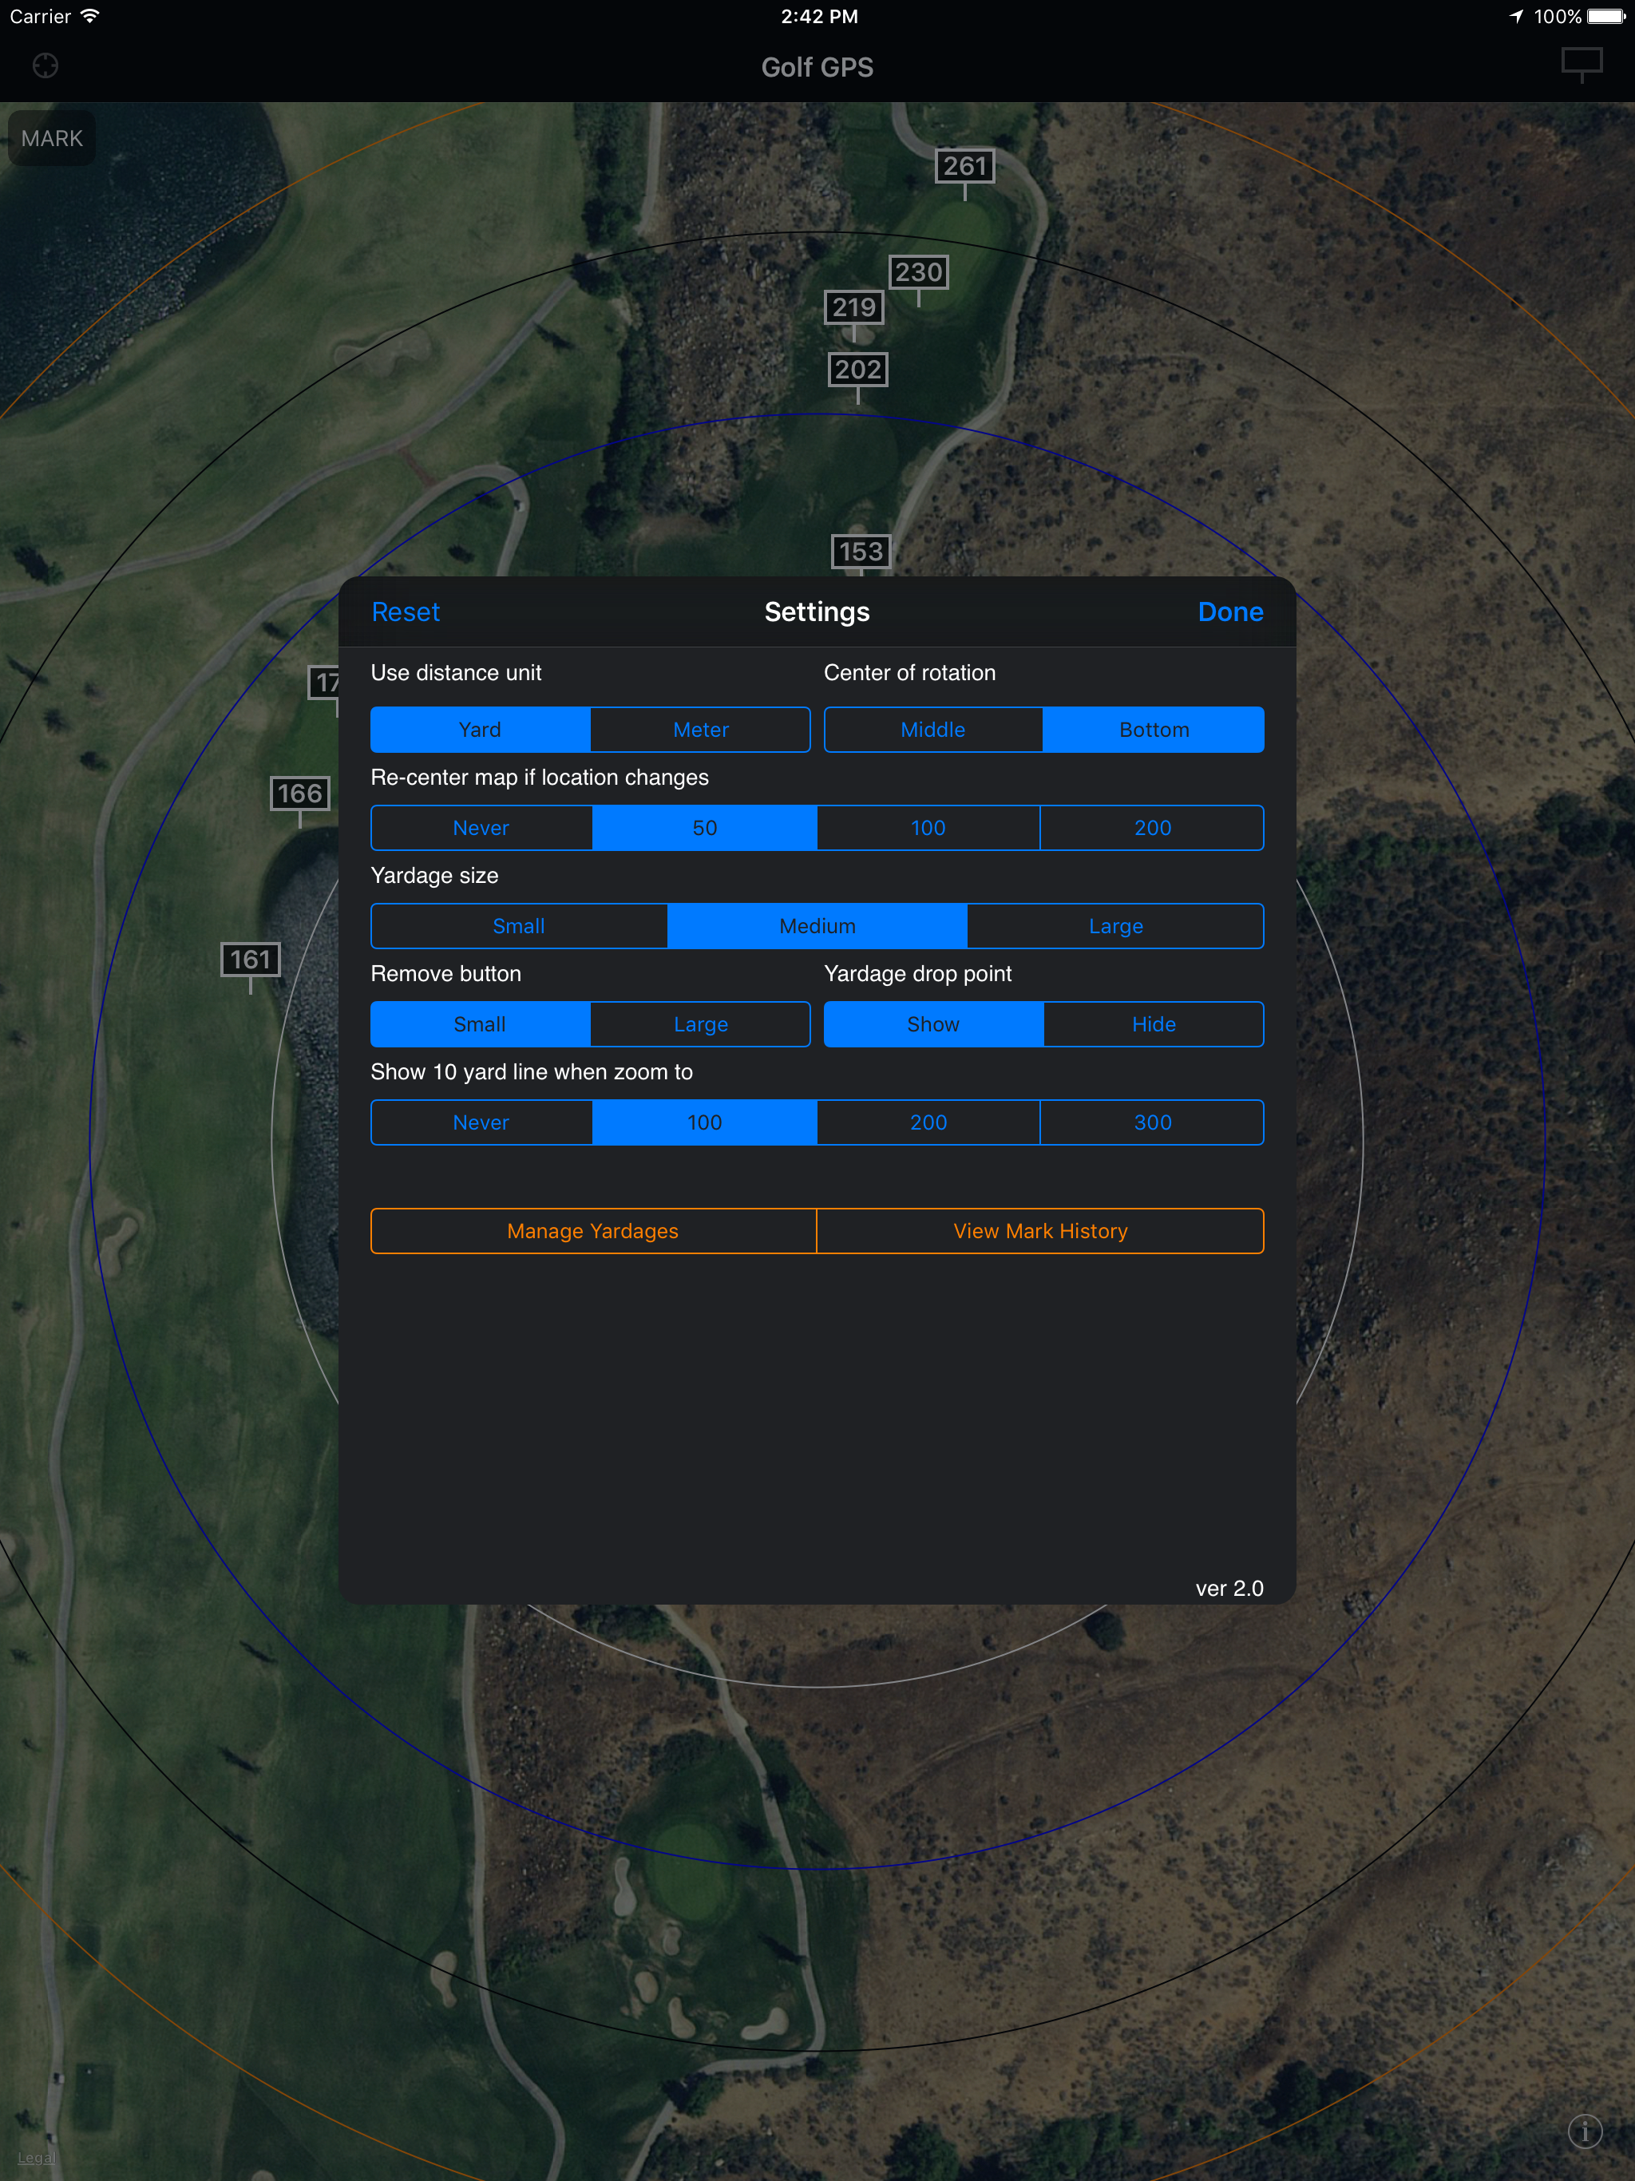Viewport: 1635px width, 2181px height.
Task: Tap the 202 yardage sign
Action: point(857,370)
